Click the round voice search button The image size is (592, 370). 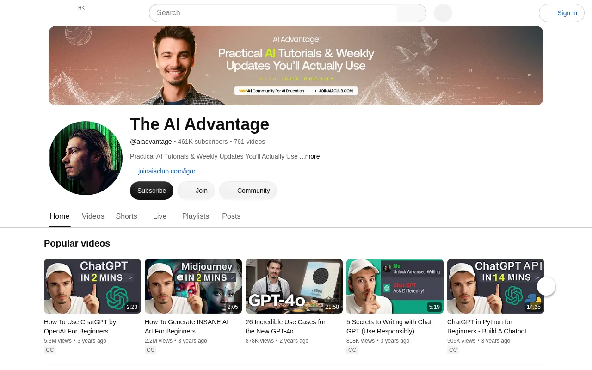443,13
